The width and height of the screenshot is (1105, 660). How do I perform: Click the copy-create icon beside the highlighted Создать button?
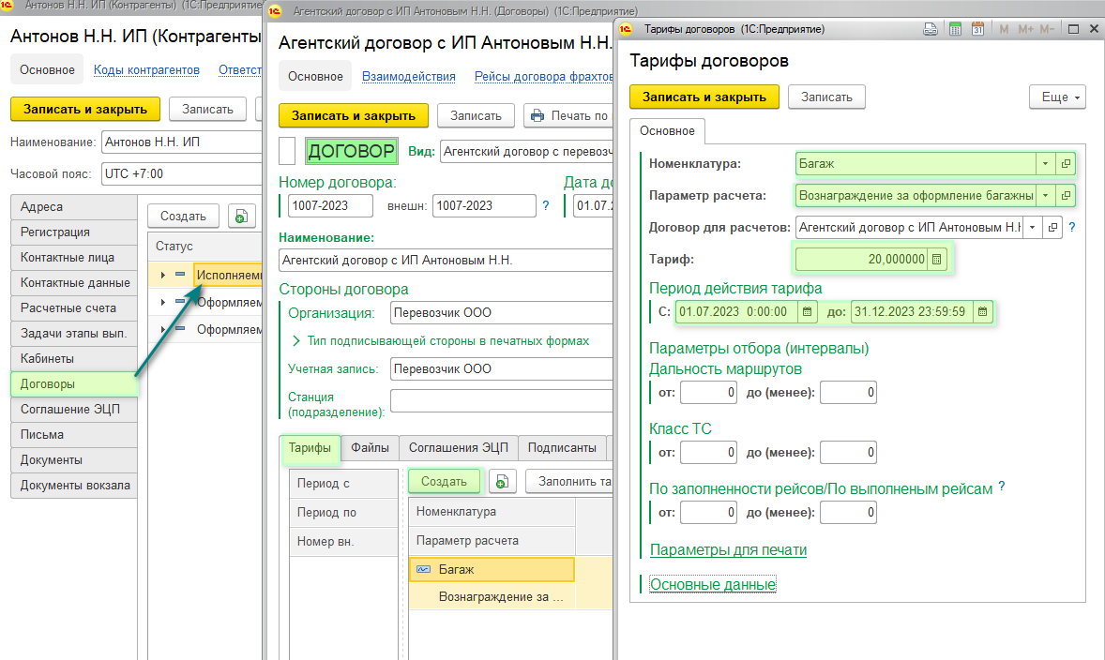502,482
